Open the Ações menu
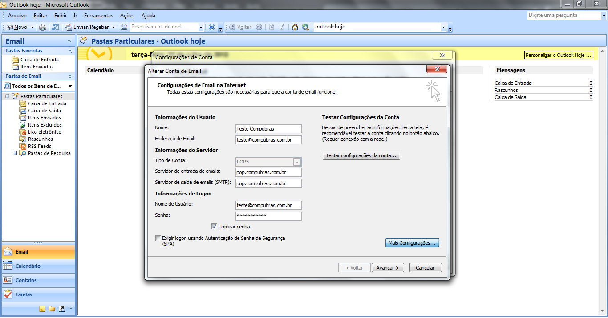This screenshot has width=608, height=318. [127, 16]
